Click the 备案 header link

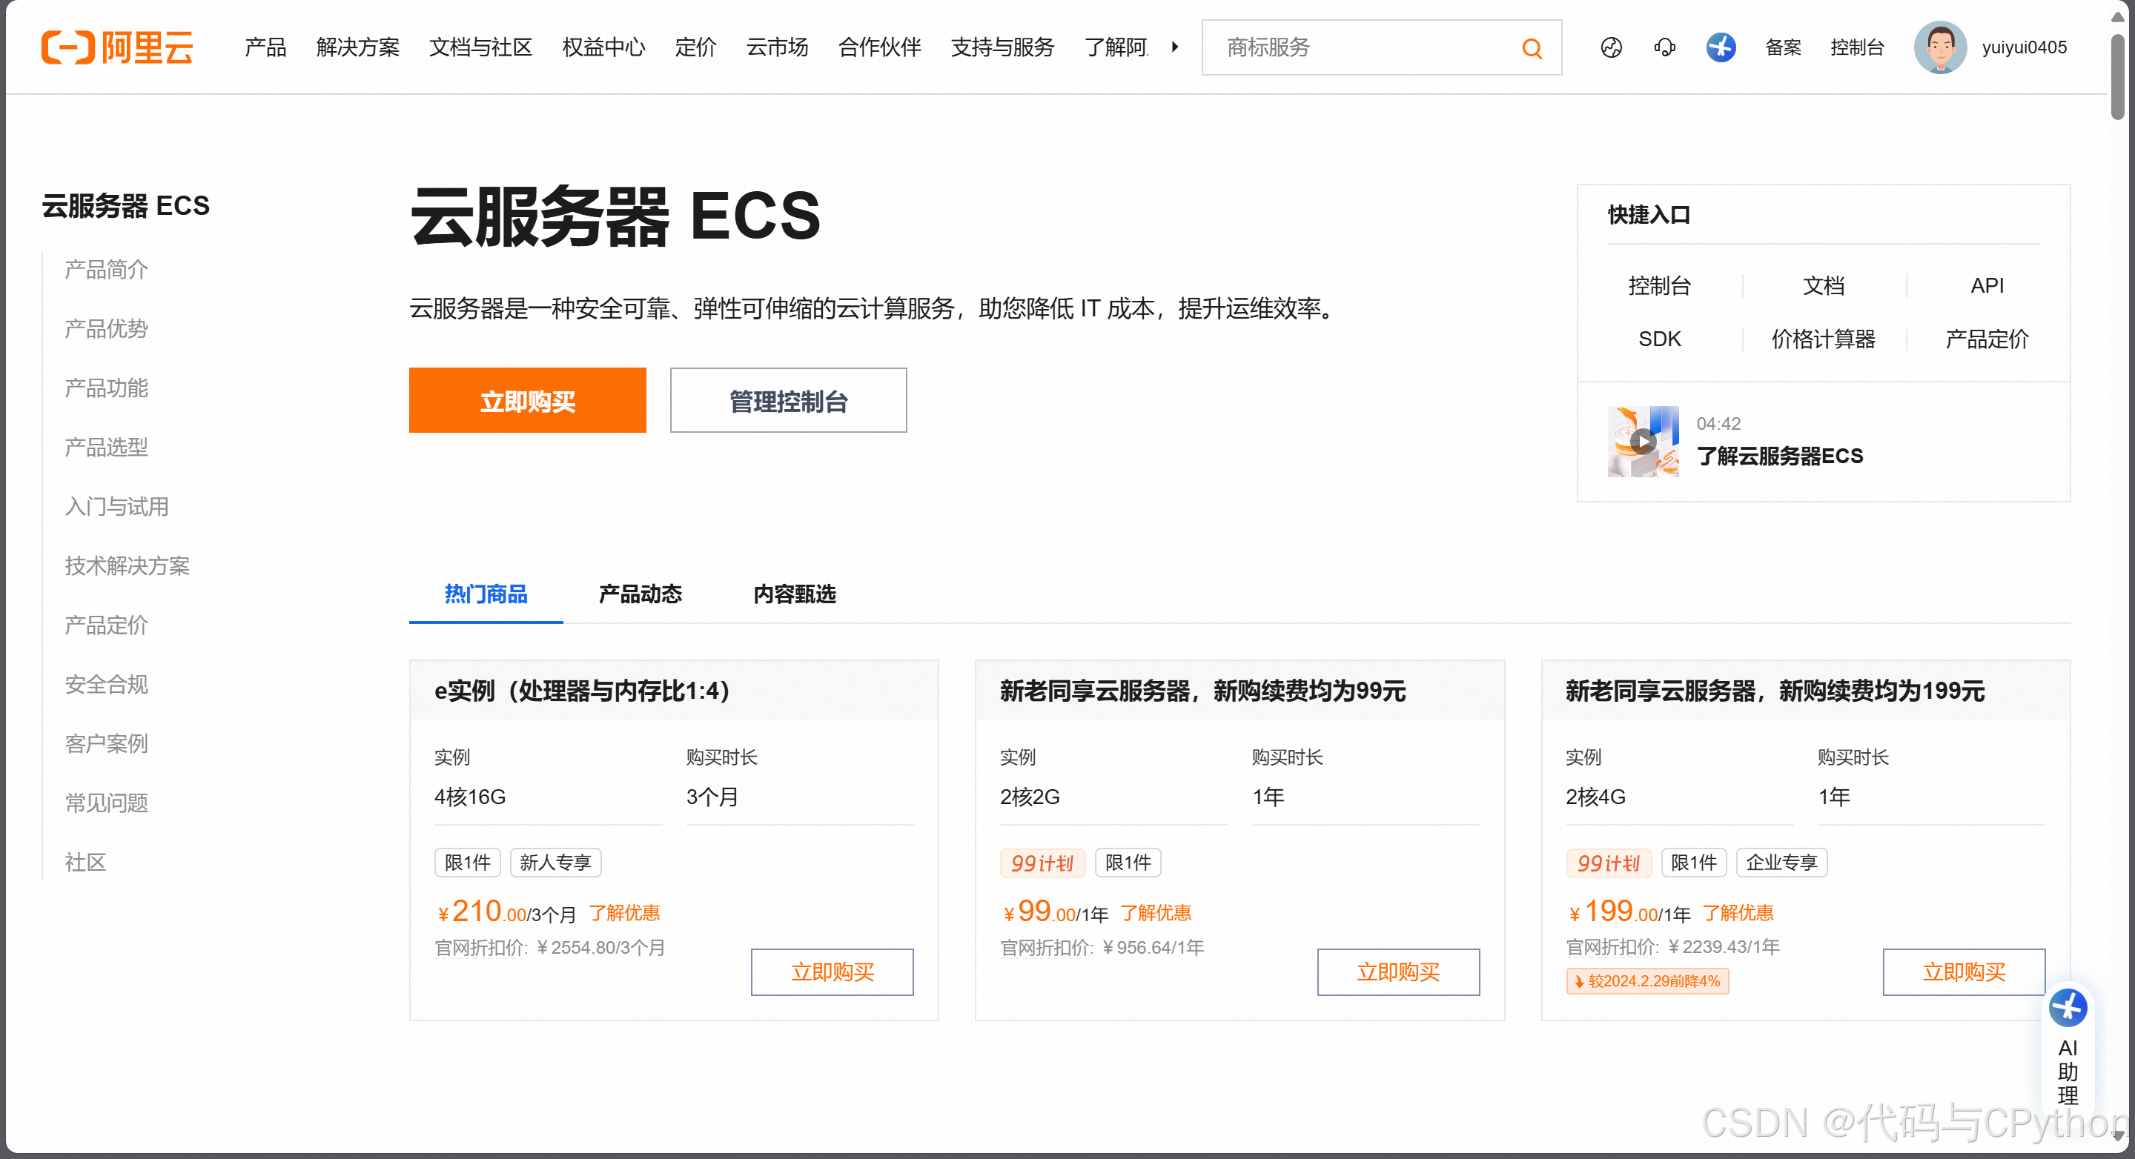point(1783,47)
